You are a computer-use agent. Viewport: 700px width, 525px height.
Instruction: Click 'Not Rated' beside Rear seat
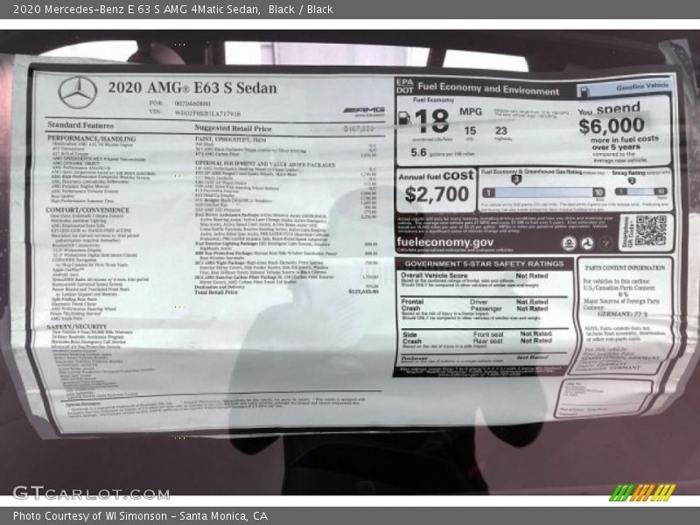(535, 340)
